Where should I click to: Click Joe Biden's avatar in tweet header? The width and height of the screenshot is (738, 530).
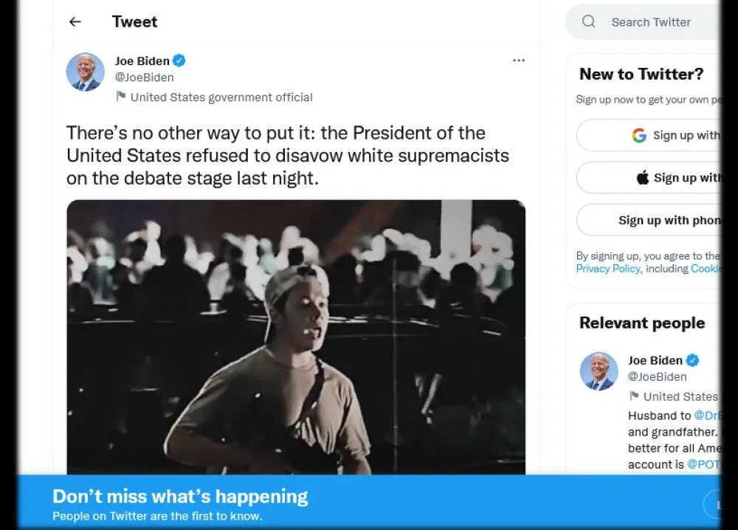[x=86, y=72]
